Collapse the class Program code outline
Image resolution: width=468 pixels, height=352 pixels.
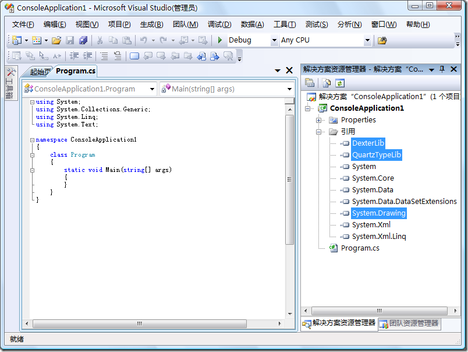(x=32, y=155)
